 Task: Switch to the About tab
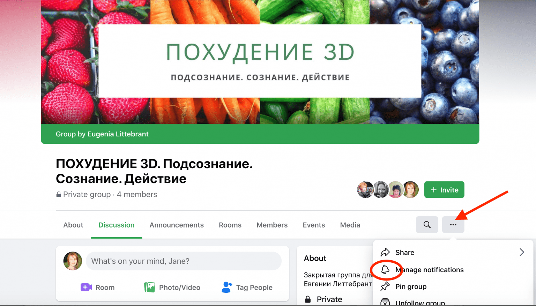73,225
